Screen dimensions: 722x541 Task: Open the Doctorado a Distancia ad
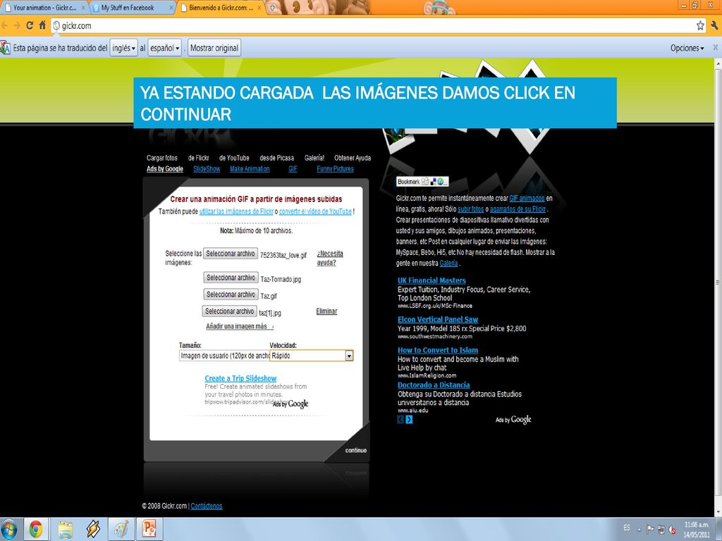point(434,385)
